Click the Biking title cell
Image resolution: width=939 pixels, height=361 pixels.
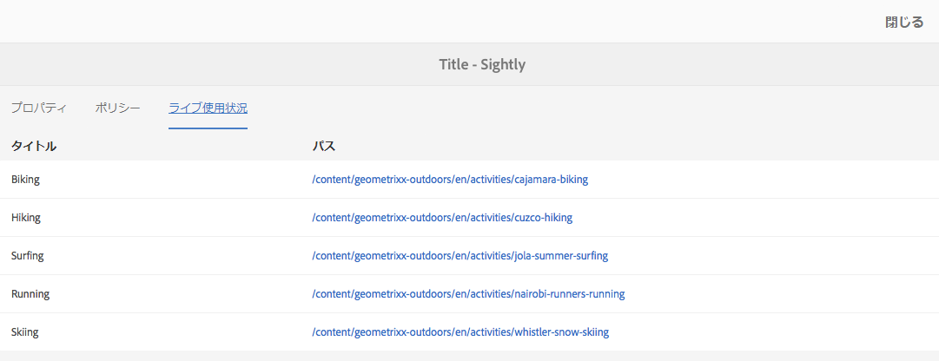coord(25,180)
